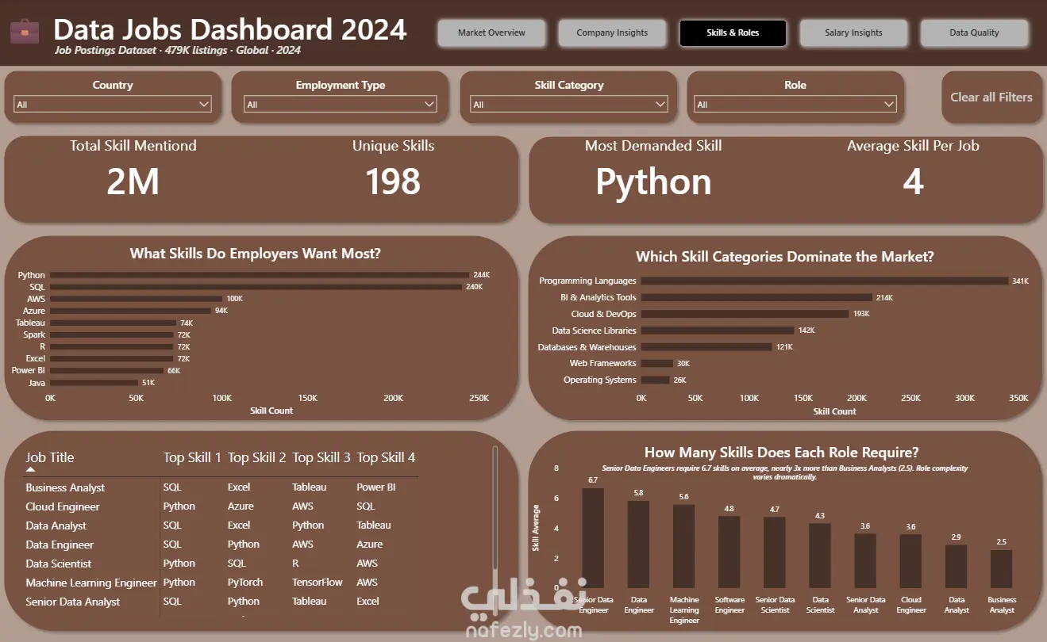The height and width of the screenshot is (642, 1047).
Task: Open the Market Overview tab
Action: tap(491, 33)
